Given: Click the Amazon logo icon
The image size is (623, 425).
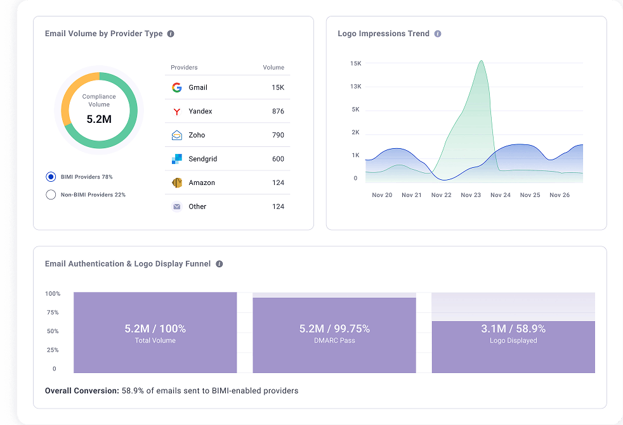Looking at the screenshot, I should (x=177, y=182).
